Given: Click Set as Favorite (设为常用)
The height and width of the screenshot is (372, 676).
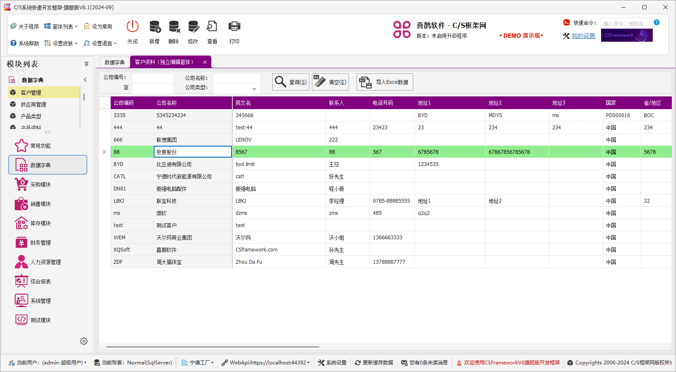Looking at the screenshot, I should coord(98,26).
